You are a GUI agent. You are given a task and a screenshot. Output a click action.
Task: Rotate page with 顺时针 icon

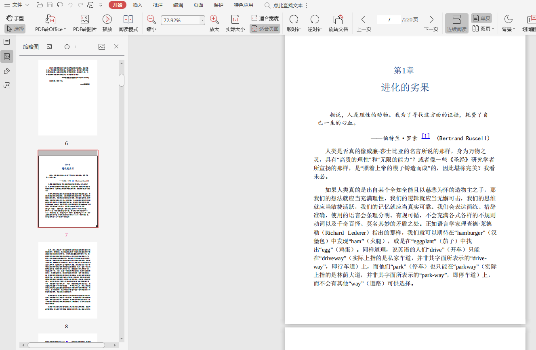pos(294,19)
